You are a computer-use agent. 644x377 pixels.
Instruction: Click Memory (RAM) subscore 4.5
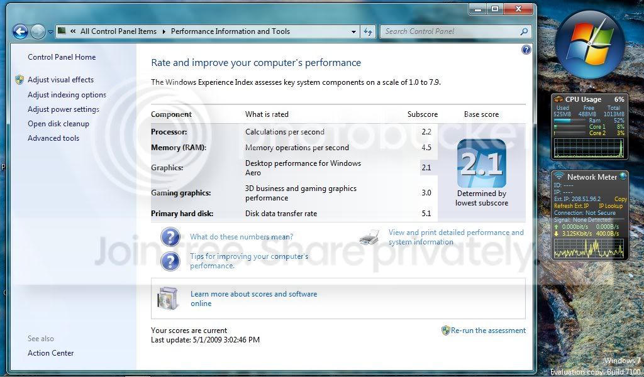click(426, 147)
